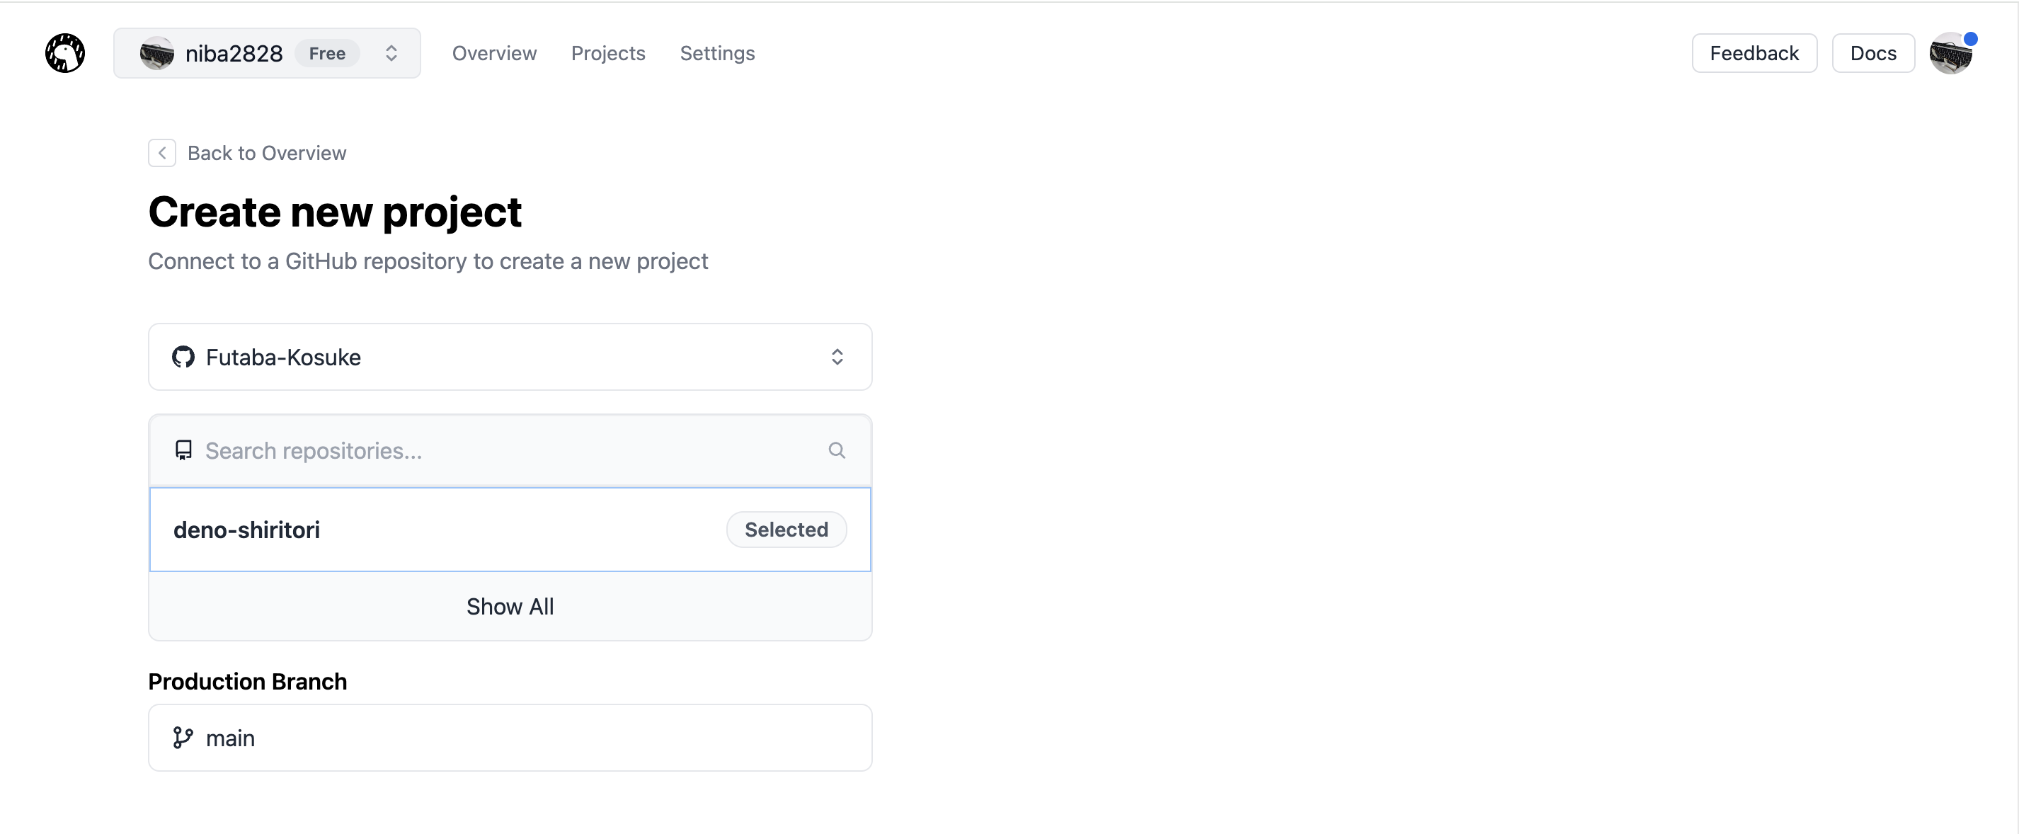Click the magnifier search icon
This screenshot has width=2019, height=834.
coord(837,451)
